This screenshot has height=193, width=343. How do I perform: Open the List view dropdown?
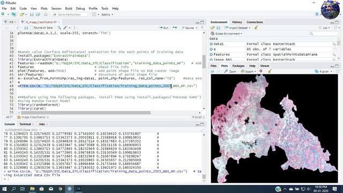tap(324, 28)
